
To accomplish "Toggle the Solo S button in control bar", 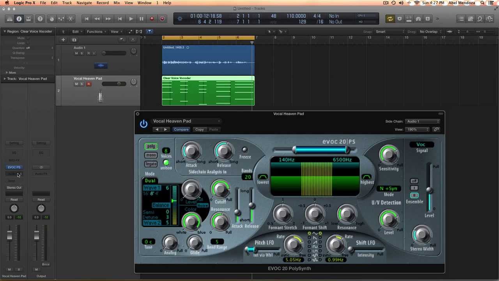I will (x=428, y=19).
